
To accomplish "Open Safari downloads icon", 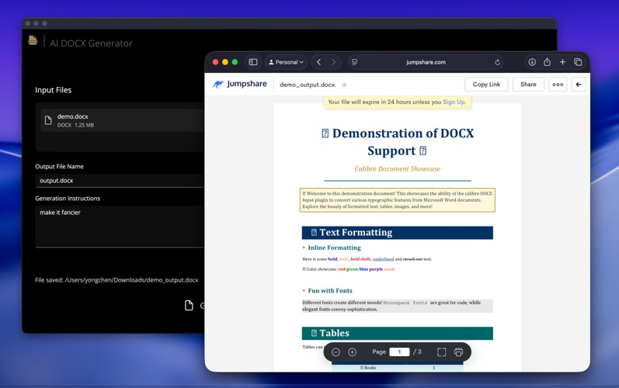I will point(532,62).
